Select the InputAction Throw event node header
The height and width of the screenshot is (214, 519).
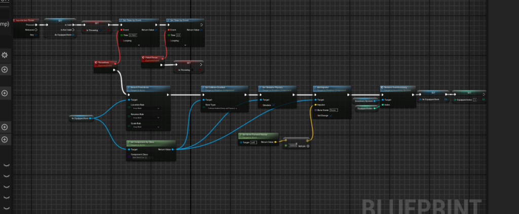pyautogui.click(x=25, y=20)
